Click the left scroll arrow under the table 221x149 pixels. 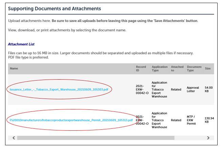pos(14,138)
